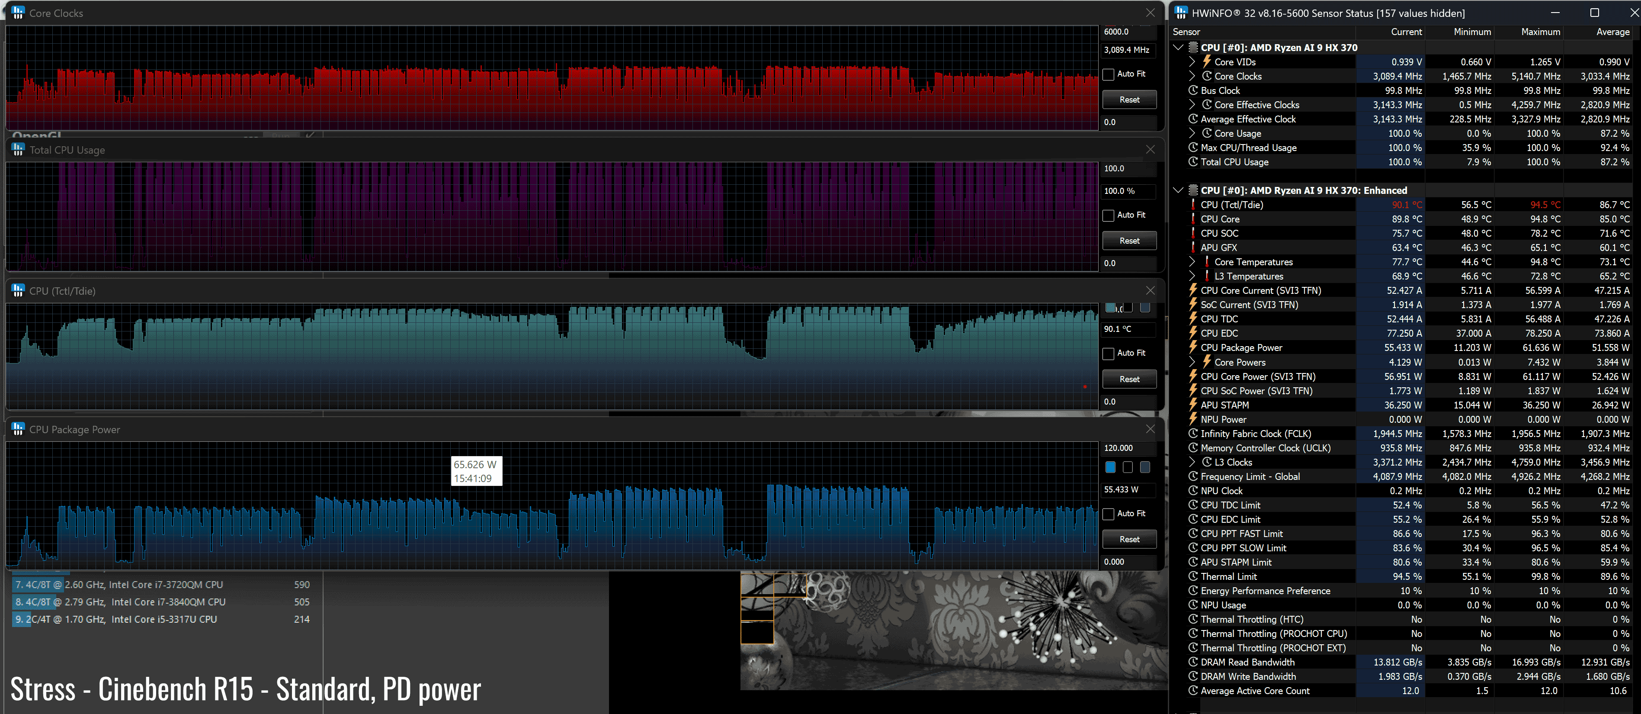Click the Average column header
This screenshot has height=714, width=1641.
click(1612, 32)
